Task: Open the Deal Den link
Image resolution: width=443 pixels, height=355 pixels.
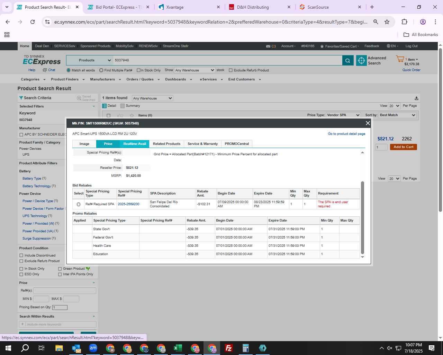Action: (x=42, y=46)
